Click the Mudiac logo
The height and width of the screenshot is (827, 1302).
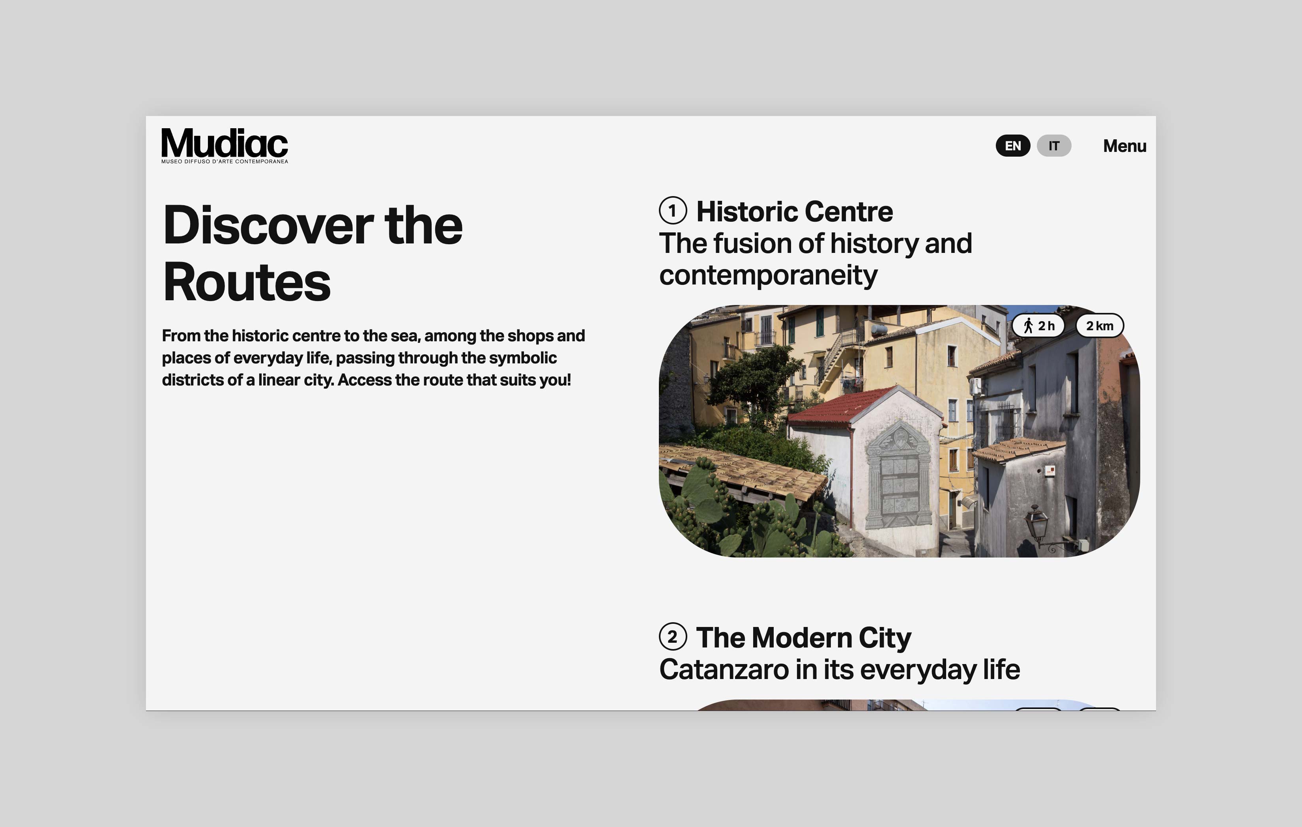[x=224, y=143]
